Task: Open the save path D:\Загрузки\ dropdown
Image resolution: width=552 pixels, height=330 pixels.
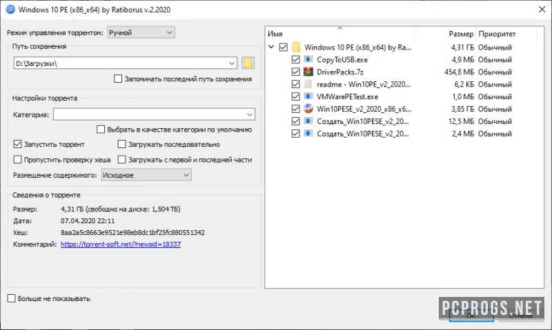Action: 232,63
